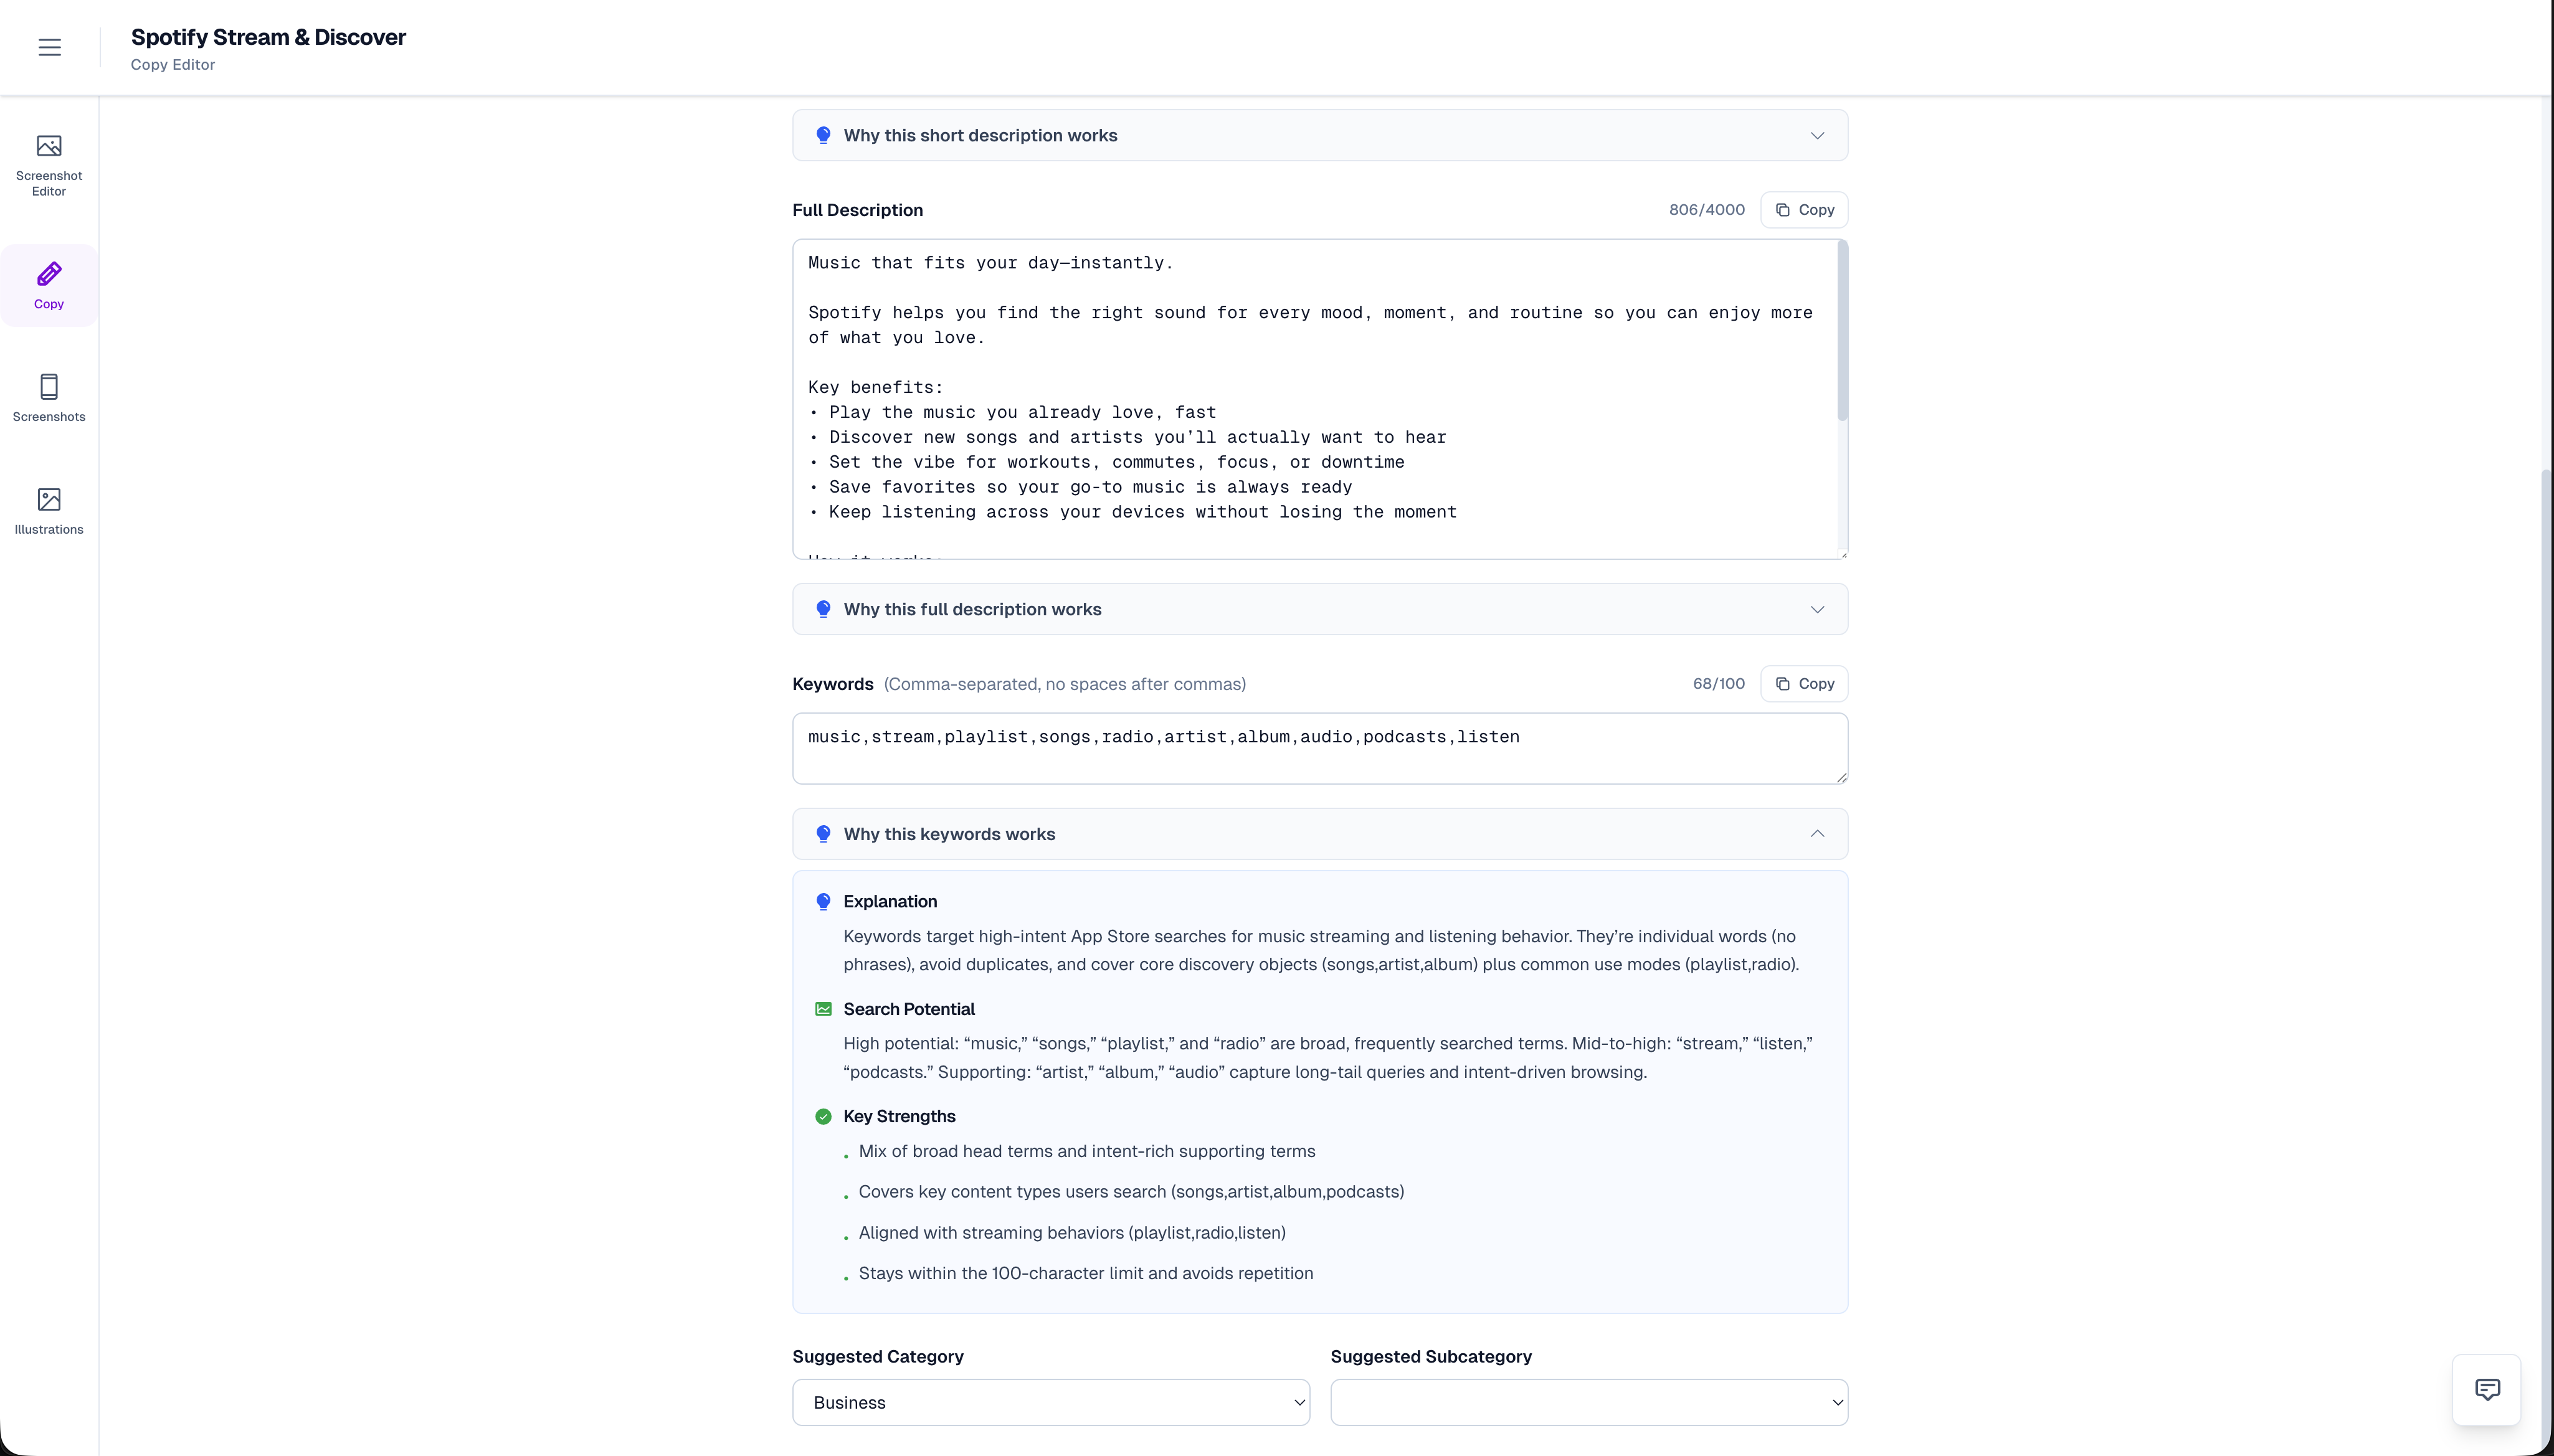This screenshot has width=2554, height=1456.
Task: Click 'Key benefits:' line in description
Action: (876, 388)
